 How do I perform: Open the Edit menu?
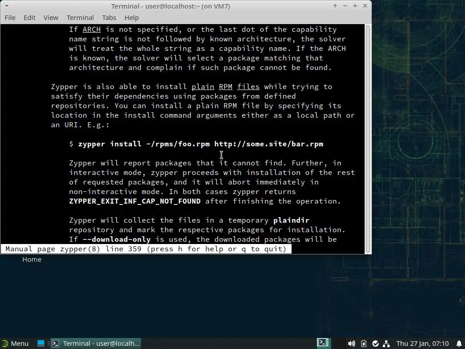coord(30,18)
